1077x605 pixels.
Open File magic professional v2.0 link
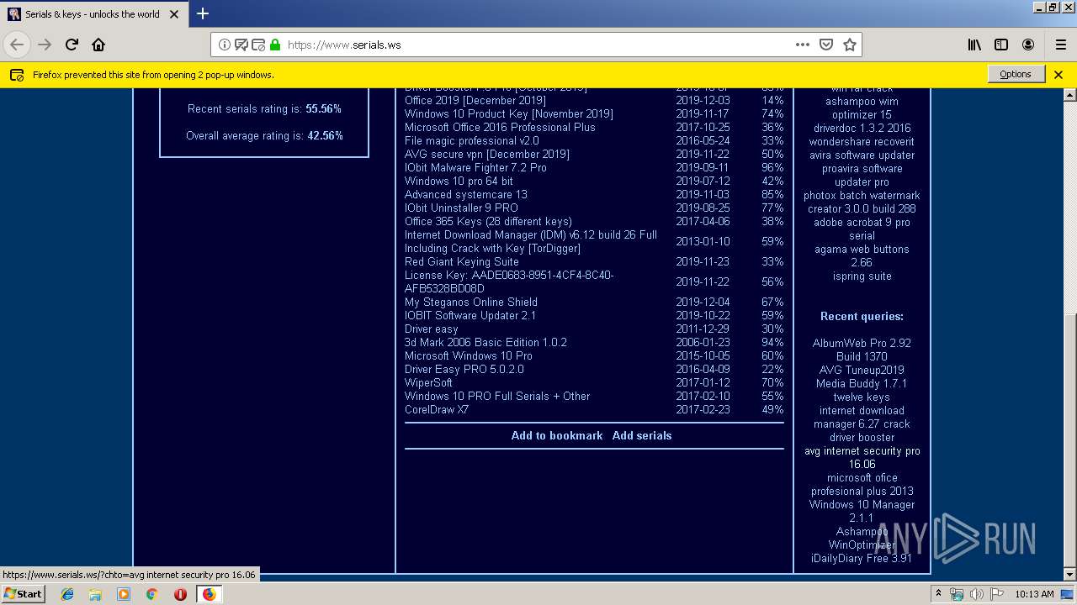click(x=472, y=140)
